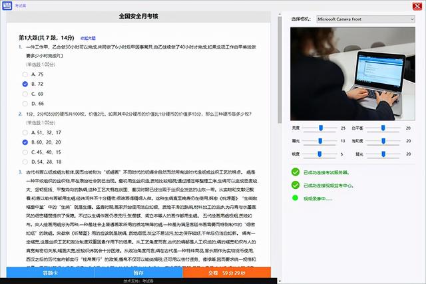Image resolution: width=426 pixels, height=284 pixels.
Task: Choose answer B. 60, 20, 20
Action: pyautogui.click(x=25, y=142)
